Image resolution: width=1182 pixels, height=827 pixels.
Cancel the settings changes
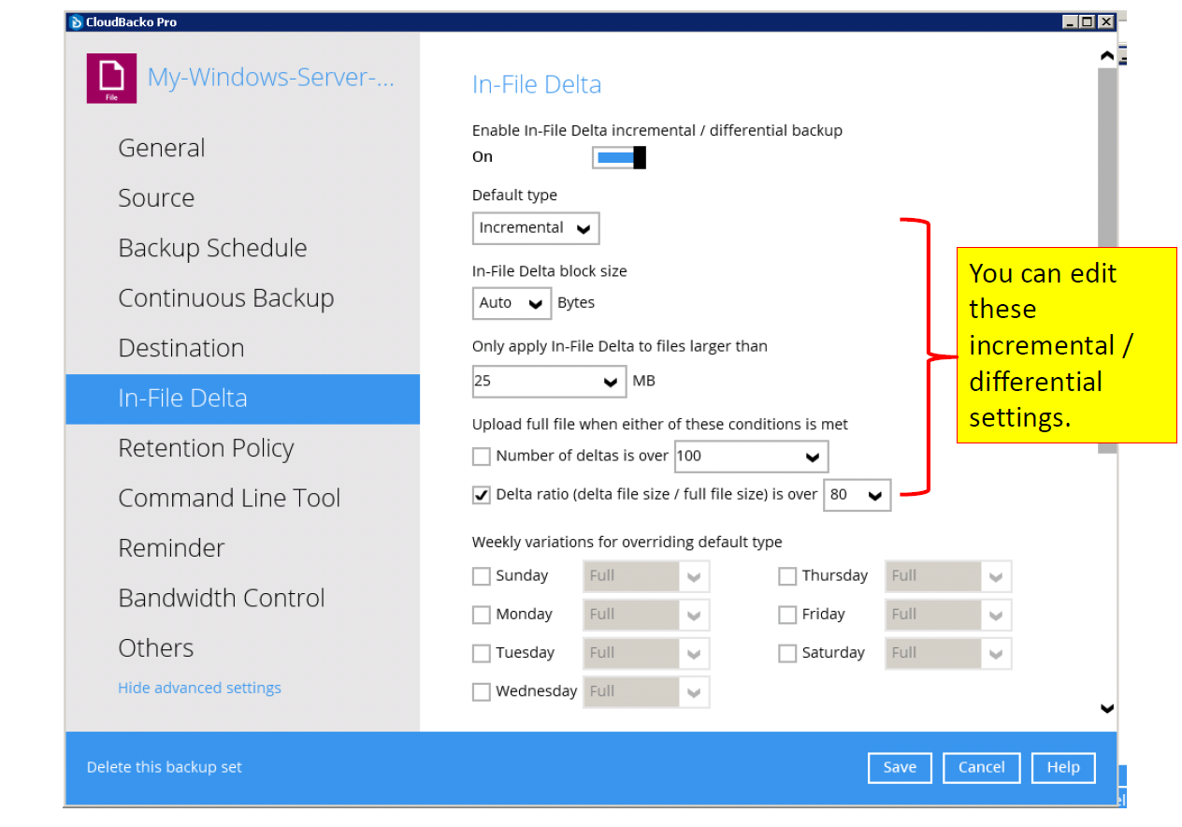[x=981, y=767]
